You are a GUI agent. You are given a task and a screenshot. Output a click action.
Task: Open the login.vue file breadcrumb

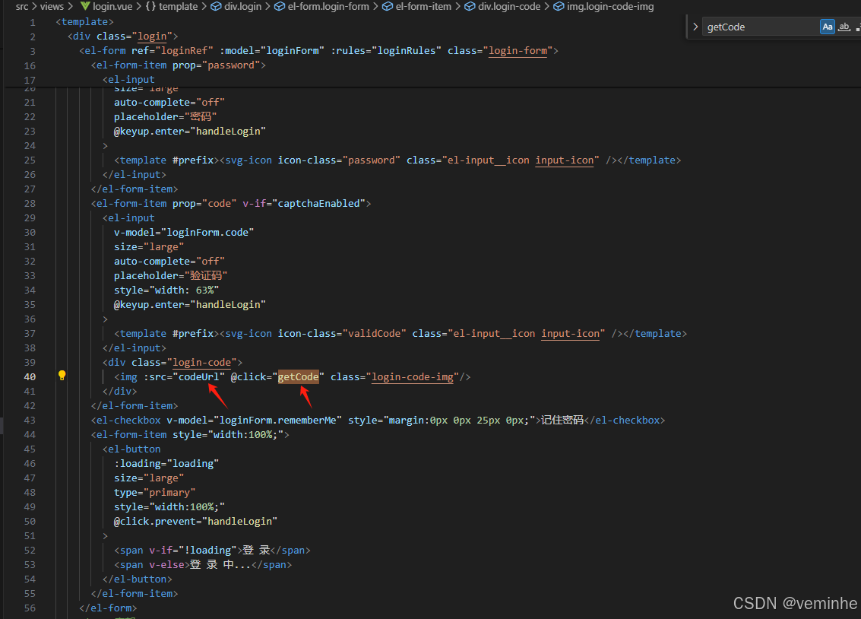106,7
